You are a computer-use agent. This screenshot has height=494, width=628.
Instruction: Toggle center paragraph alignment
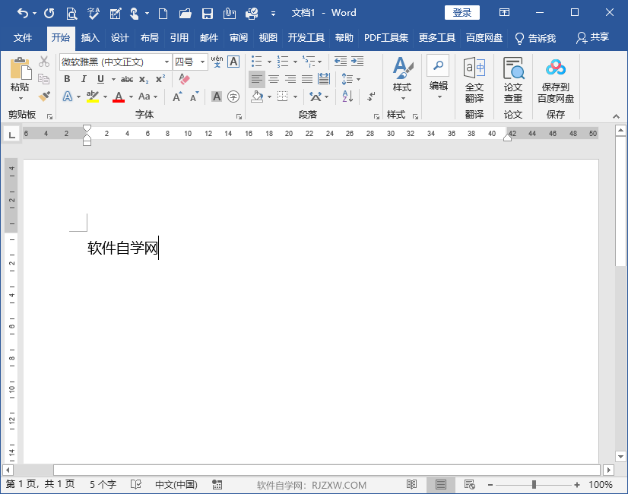(274, 78)
